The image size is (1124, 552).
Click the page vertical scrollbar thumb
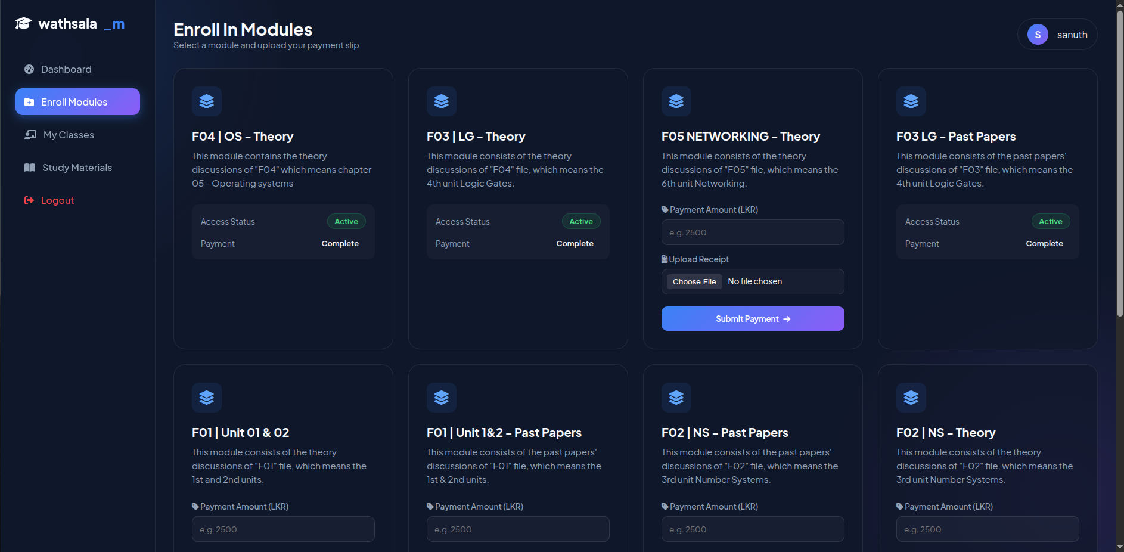pyautogui.click(x=1120, y=163)
